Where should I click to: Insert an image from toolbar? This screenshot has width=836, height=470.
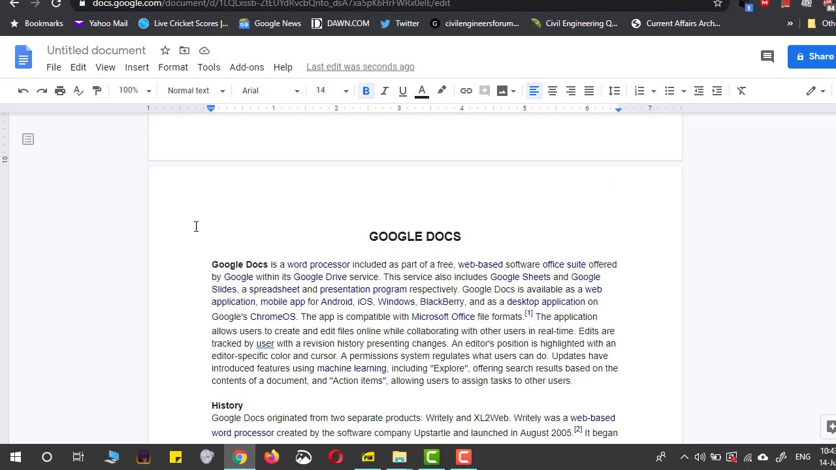pos(502,91)
